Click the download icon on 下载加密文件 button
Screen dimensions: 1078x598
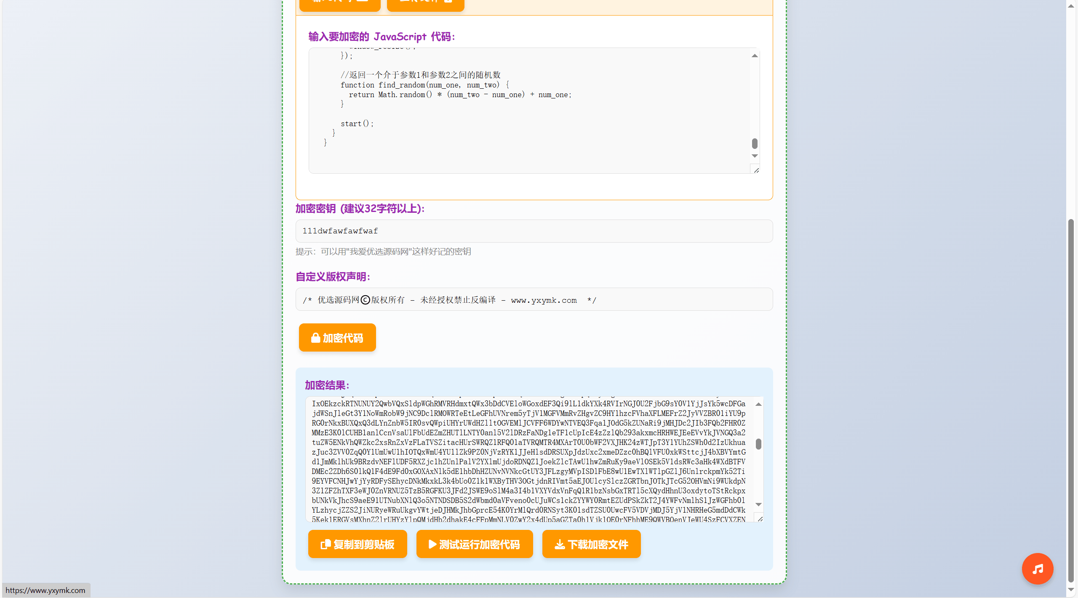click(x=560, y=545)
